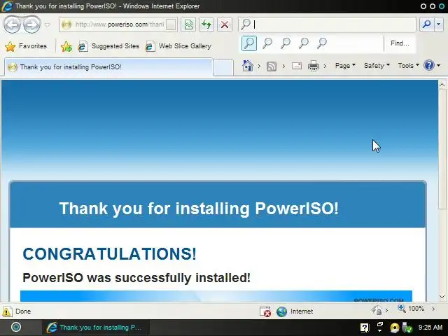Viewport: 448px width, 336px height.
Task: Click the Find... button
Action: (x=400, y=43)
